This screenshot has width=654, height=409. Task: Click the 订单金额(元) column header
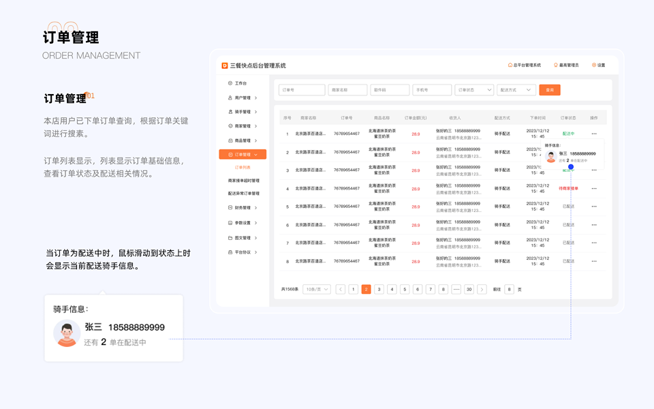point(416,118)
